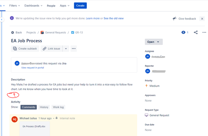The image size is (208, 136).
Task: Click the Internal note lock icon
Action: [x=57, y=118]
